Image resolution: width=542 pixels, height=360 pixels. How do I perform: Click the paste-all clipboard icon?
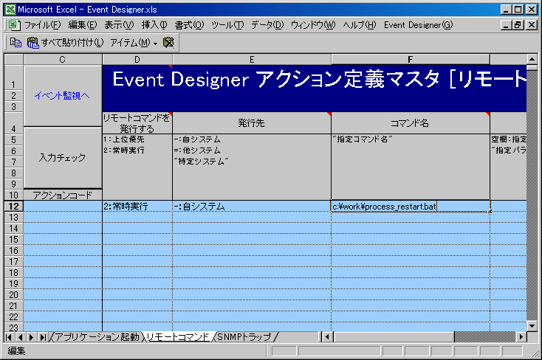[x=33, y=43]
